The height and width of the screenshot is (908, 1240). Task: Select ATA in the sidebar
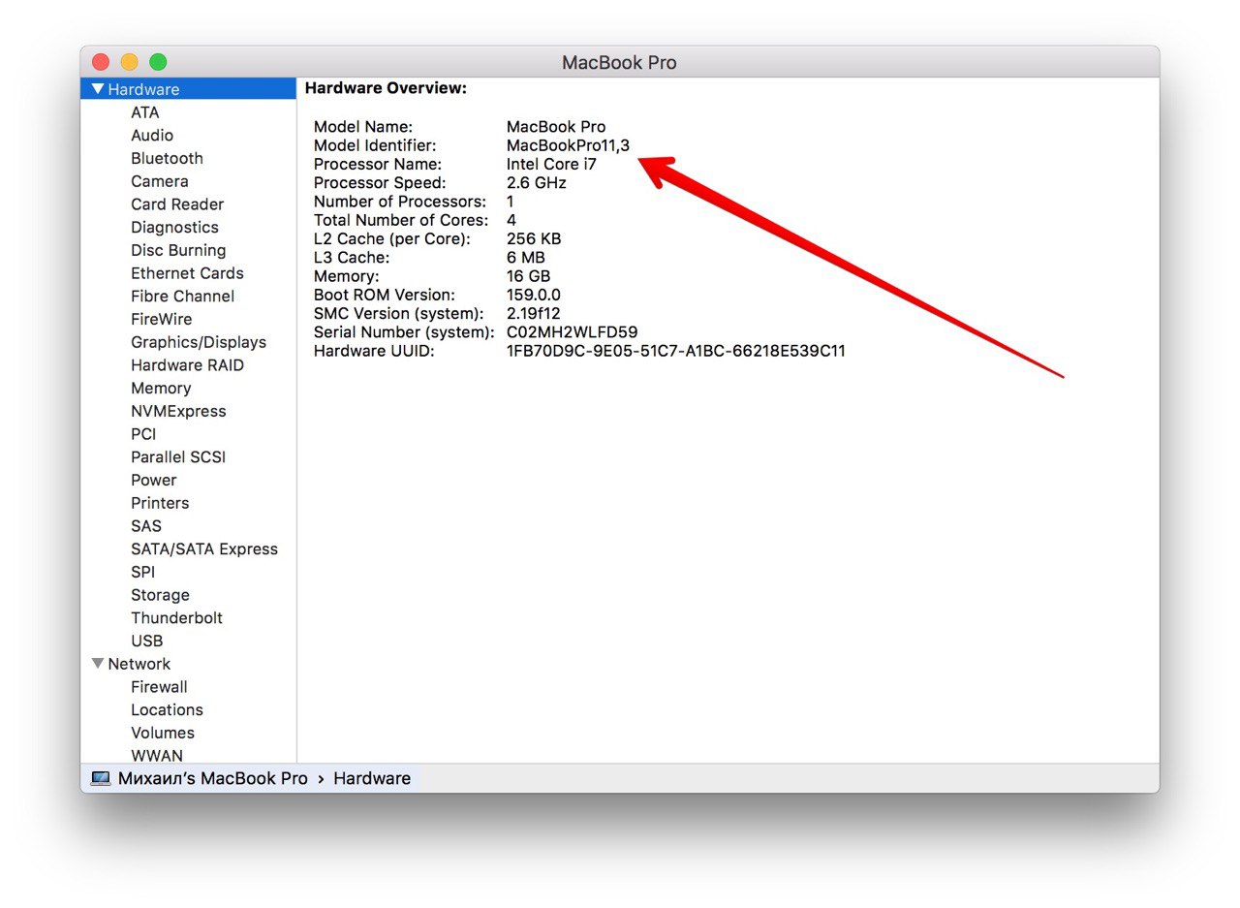click(x=144, y=112)
